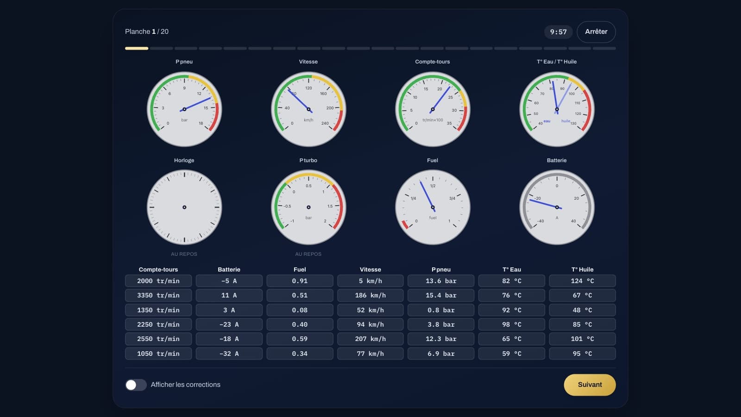Choose the -32 A battery value
Viewport: 741px width, 417px height.
point(229,354)
